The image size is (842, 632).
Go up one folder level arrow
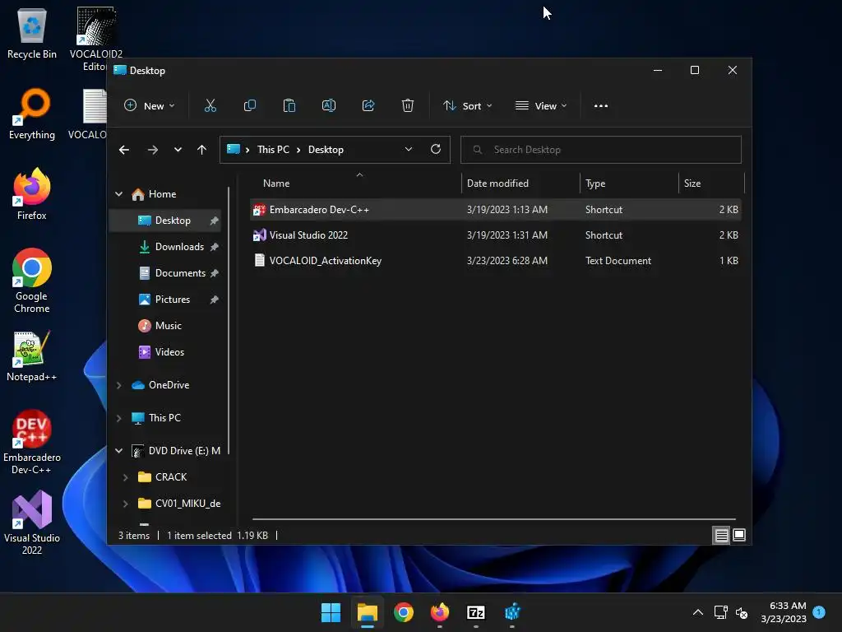point(201,150)
